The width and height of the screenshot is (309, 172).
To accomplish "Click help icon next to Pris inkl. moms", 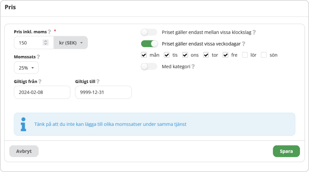I will pyautogui.click(x=49, y=32).
